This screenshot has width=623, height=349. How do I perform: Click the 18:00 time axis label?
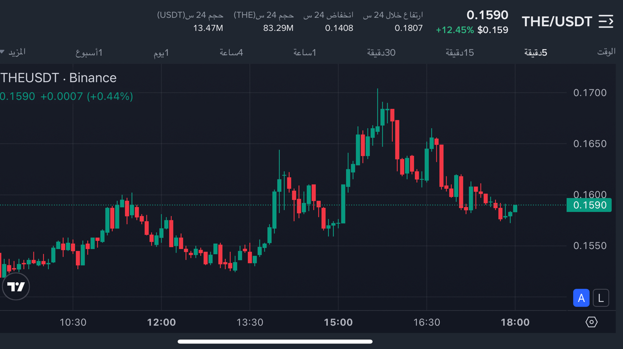point(515,322)
